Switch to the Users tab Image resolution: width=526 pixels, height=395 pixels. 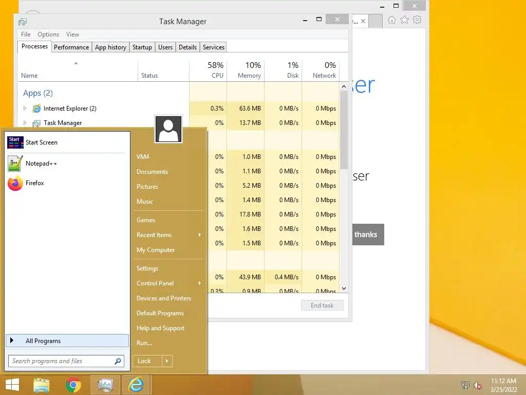click(x=165, y=47)
